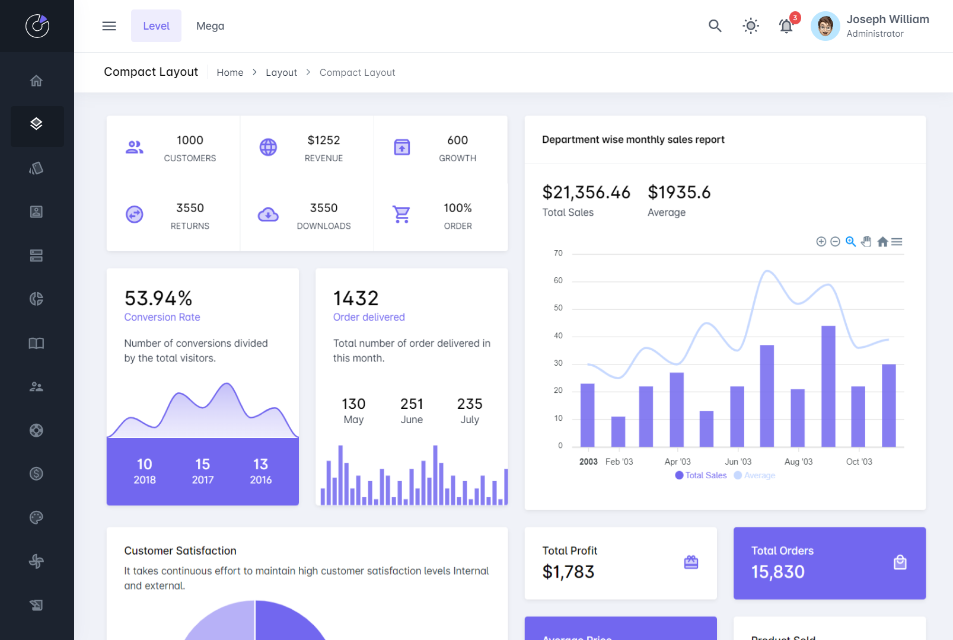953x640 pixels.
Task: Select the chart selection zoom tool
Action: (850, 242)
